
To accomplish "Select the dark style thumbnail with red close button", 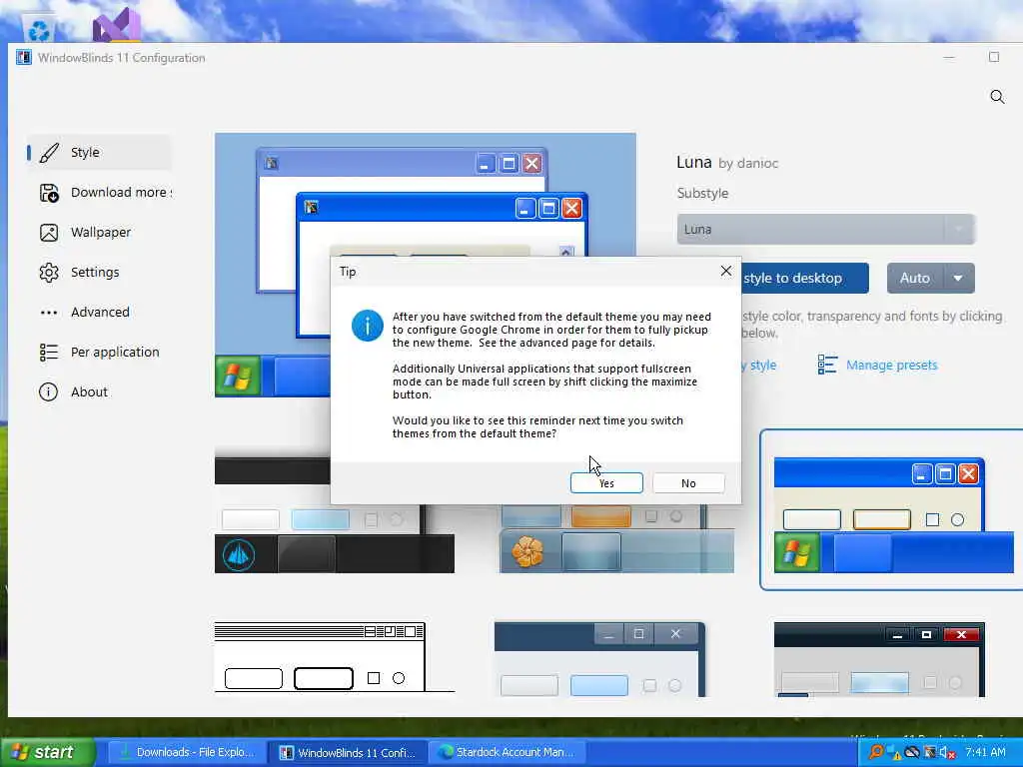I will tap(879, 659).
